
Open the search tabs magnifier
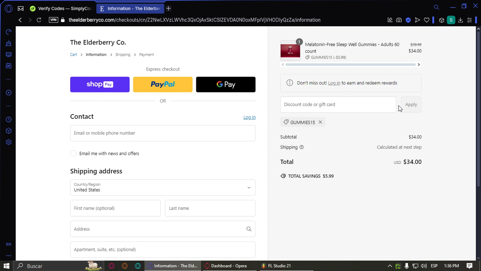(x=436, y=7)
